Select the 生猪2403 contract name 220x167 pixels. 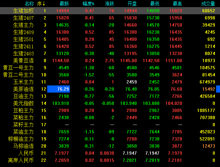click(x=23, y=54)
